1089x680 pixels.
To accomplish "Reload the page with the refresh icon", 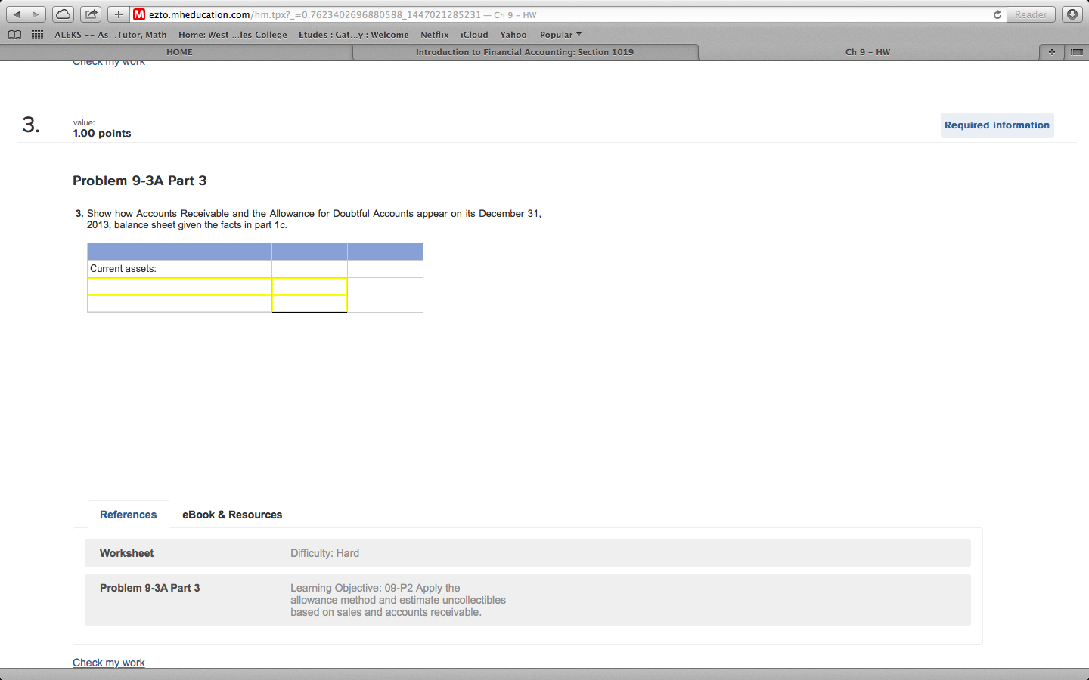I will 997,14.
